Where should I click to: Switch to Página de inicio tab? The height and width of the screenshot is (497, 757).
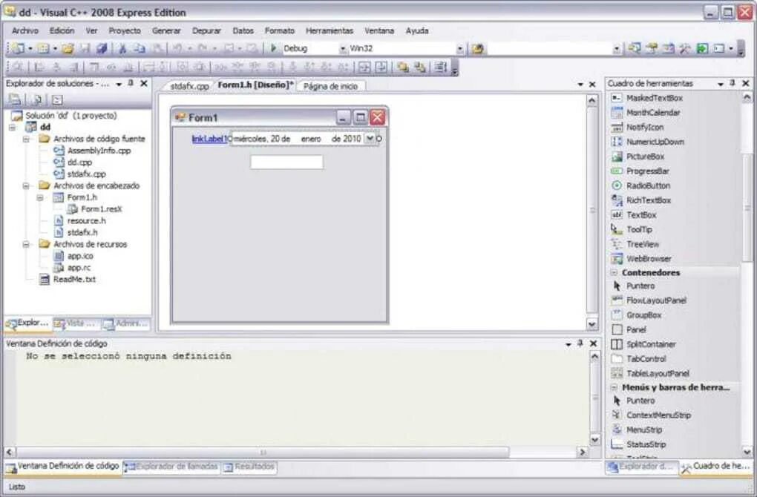pos(331,86)
